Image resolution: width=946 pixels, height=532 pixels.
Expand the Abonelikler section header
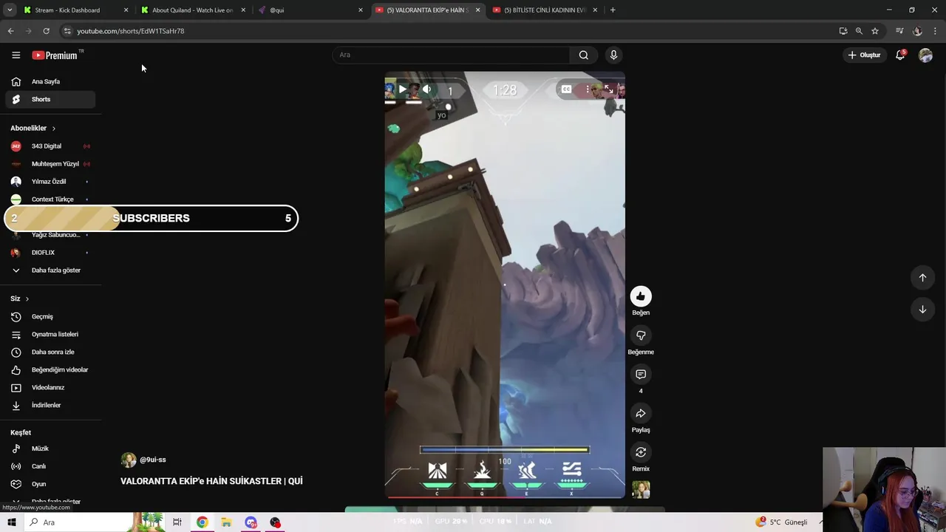[33, 128]
